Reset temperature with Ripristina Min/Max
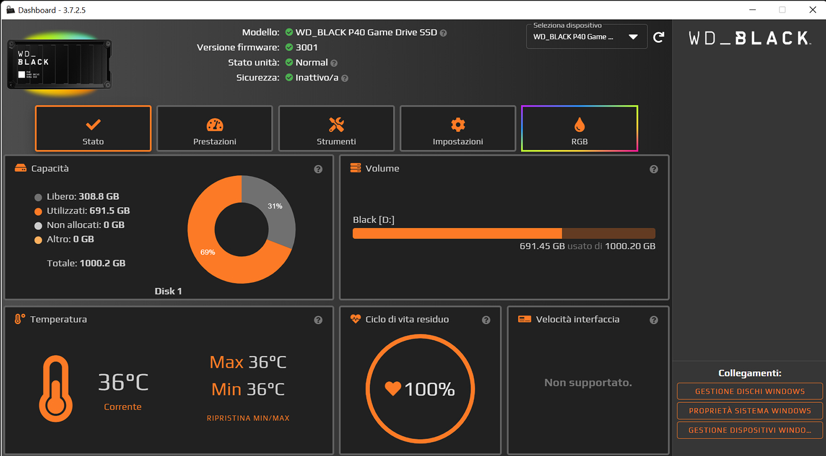The height and width of the screenshot is (456, 826). 248,418
